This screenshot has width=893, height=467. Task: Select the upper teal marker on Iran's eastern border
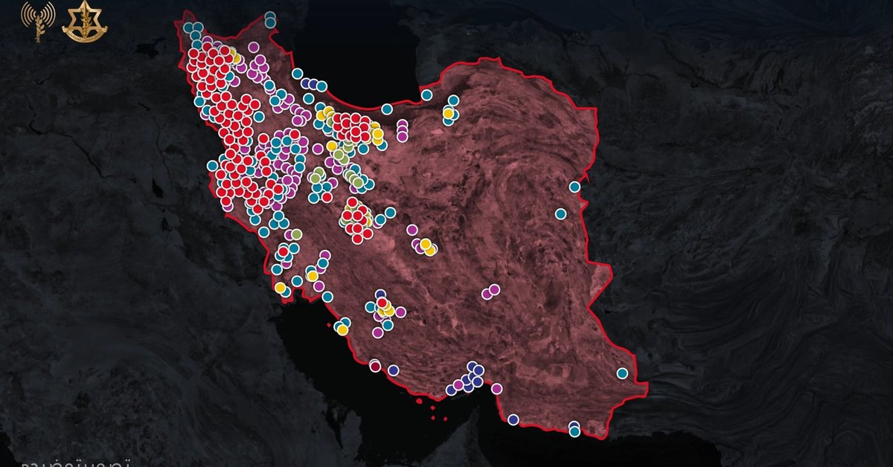click(x=575, y=187)
